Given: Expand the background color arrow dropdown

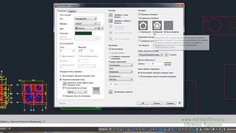Looking at the screenshot, I should [102, 28].
